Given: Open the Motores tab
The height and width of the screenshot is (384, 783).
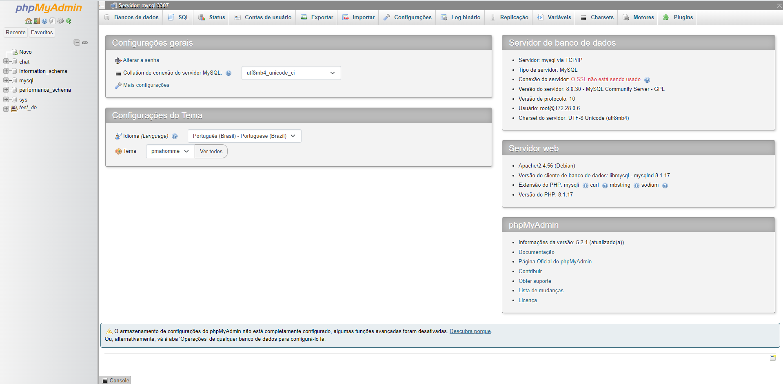Looking at the screenshot, I should pos(639,18).
